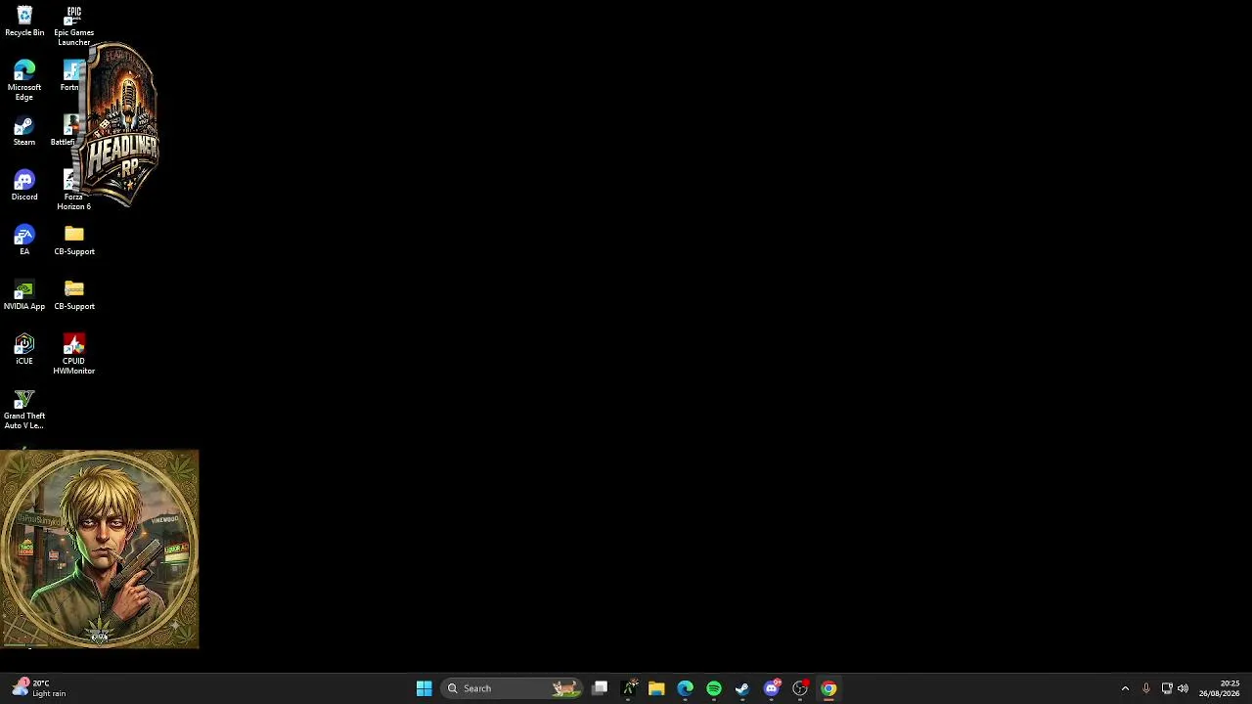The height and width of the screenshot is (704, 1252).
Task: Select the NVIDIA App desktop shortcut
Action: 24,295
